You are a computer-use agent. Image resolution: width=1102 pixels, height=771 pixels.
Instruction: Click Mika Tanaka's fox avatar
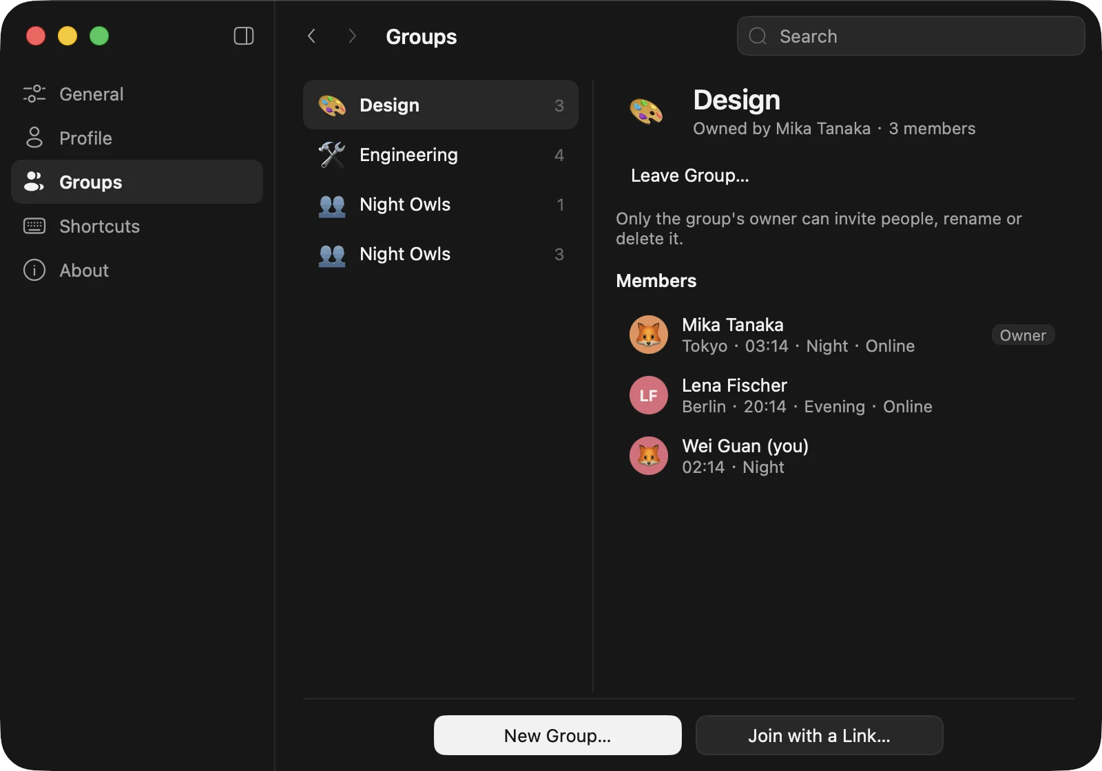(649, 335)
